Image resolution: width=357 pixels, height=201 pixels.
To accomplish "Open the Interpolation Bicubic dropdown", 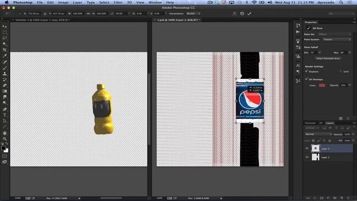I will click(193, 13).
